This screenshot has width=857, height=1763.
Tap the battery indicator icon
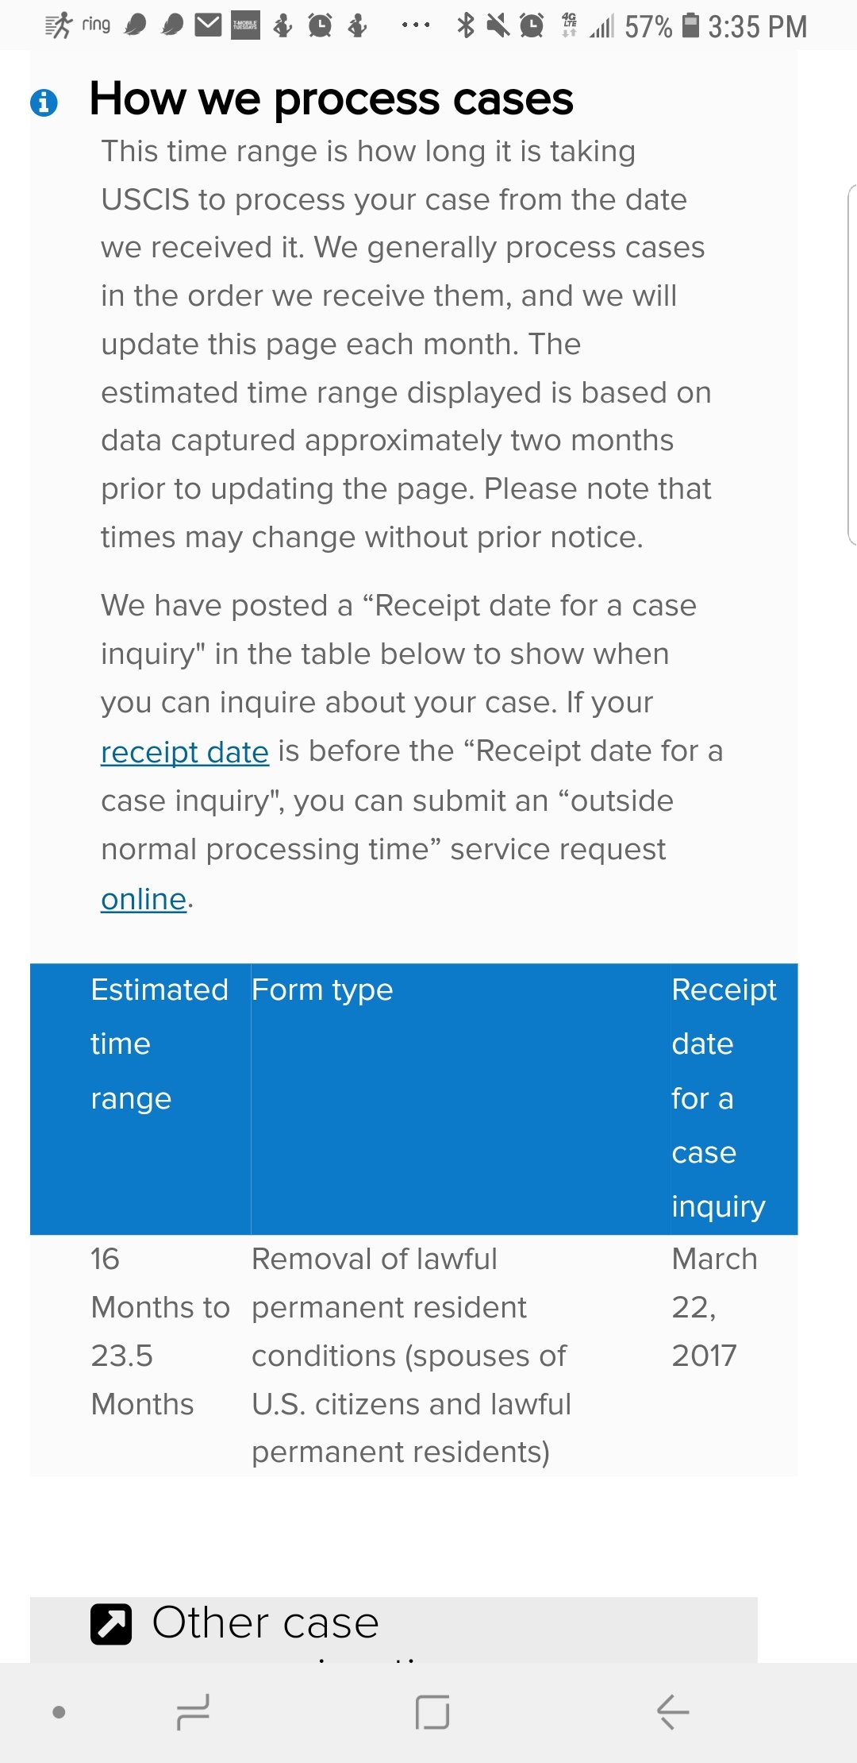pyautogui.click(x=691, y=25)
